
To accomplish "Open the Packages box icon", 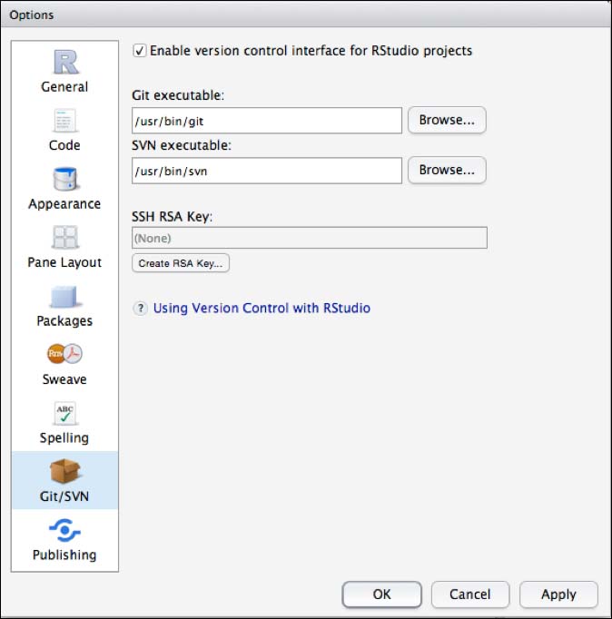I will (x=65, y=297).
